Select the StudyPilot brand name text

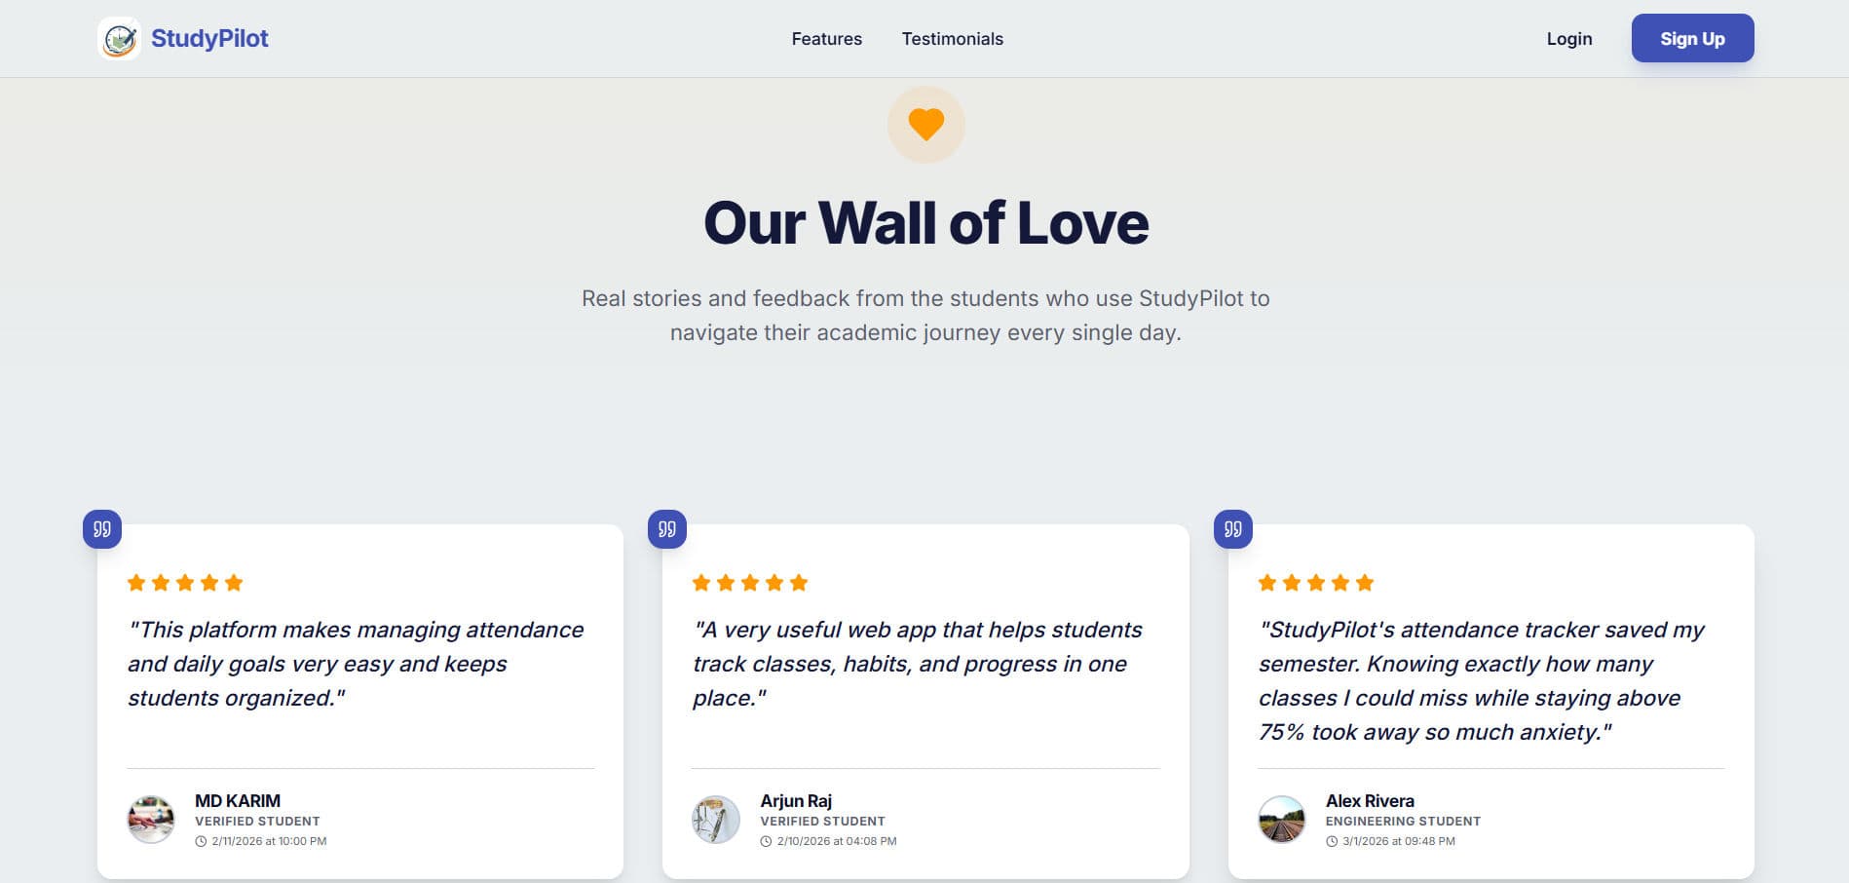210,38
